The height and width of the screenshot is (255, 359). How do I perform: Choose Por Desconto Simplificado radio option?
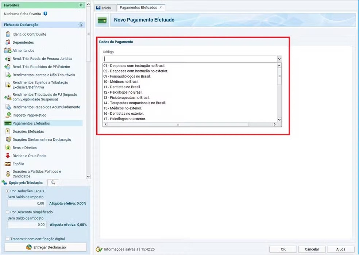(8, 212)
